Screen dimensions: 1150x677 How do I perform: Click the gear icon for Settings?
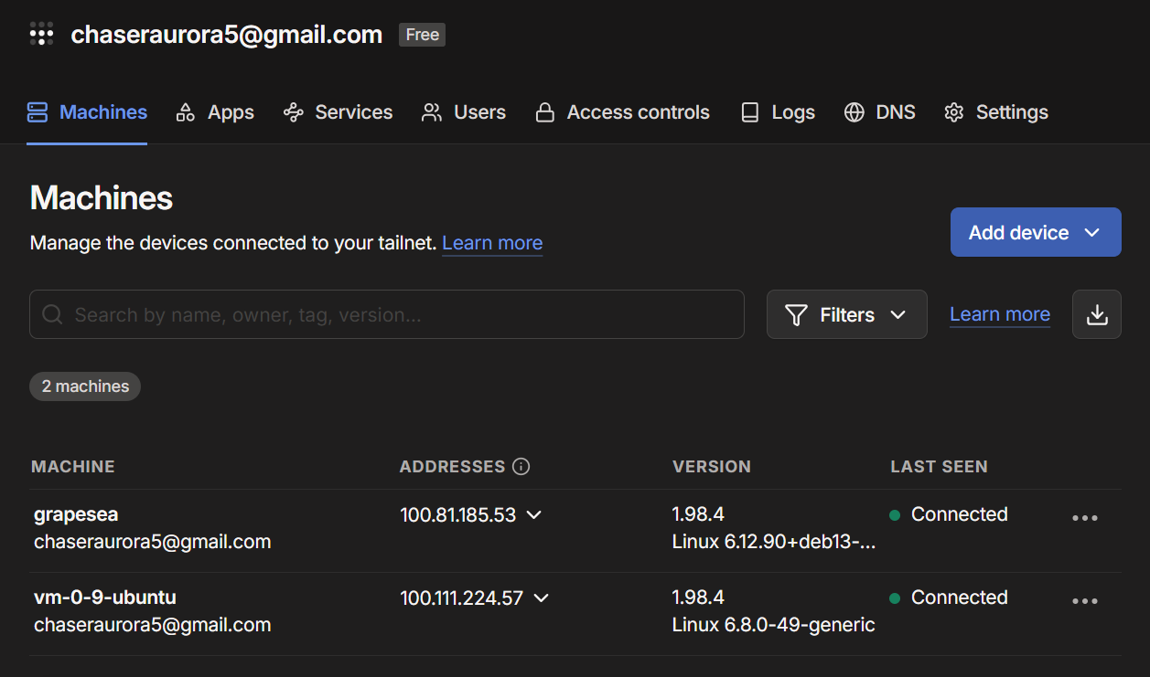pyautogui.click(x=954, y=112)
